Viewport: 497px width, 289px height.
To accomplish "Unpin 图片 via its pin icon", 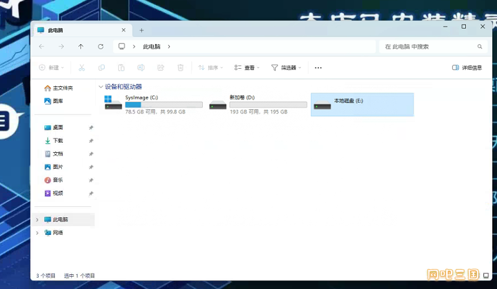I will tap(91, 167).
